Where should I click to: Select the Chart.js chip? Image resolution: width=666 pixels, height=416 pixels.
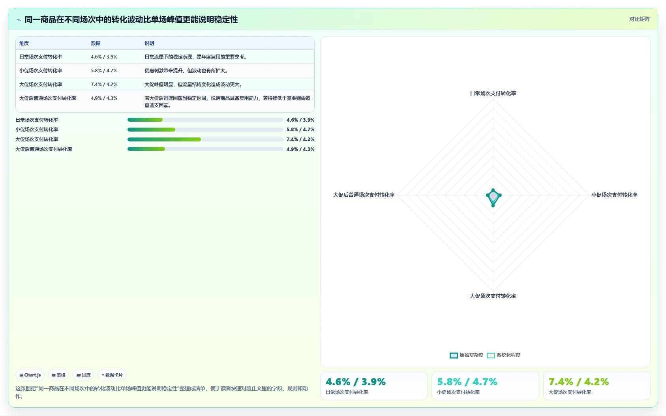tap(30, 375)
